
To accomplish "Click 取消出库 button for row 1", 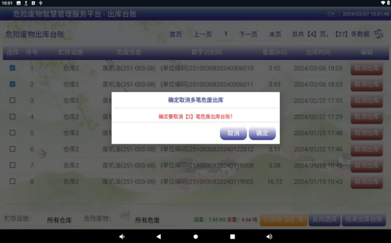I will (x=367, y=68).
